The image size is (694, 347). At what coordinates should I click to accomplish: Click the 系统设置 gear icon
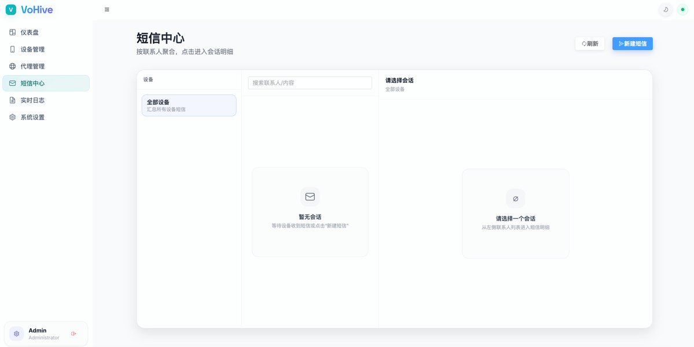[x=12, y=118]
